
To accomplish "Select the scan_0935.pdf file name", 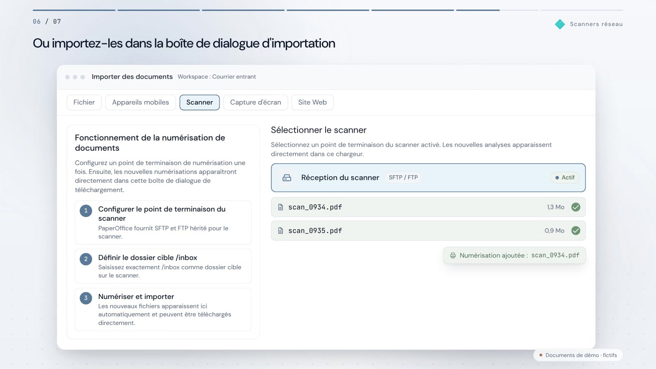I will [315, 231].
